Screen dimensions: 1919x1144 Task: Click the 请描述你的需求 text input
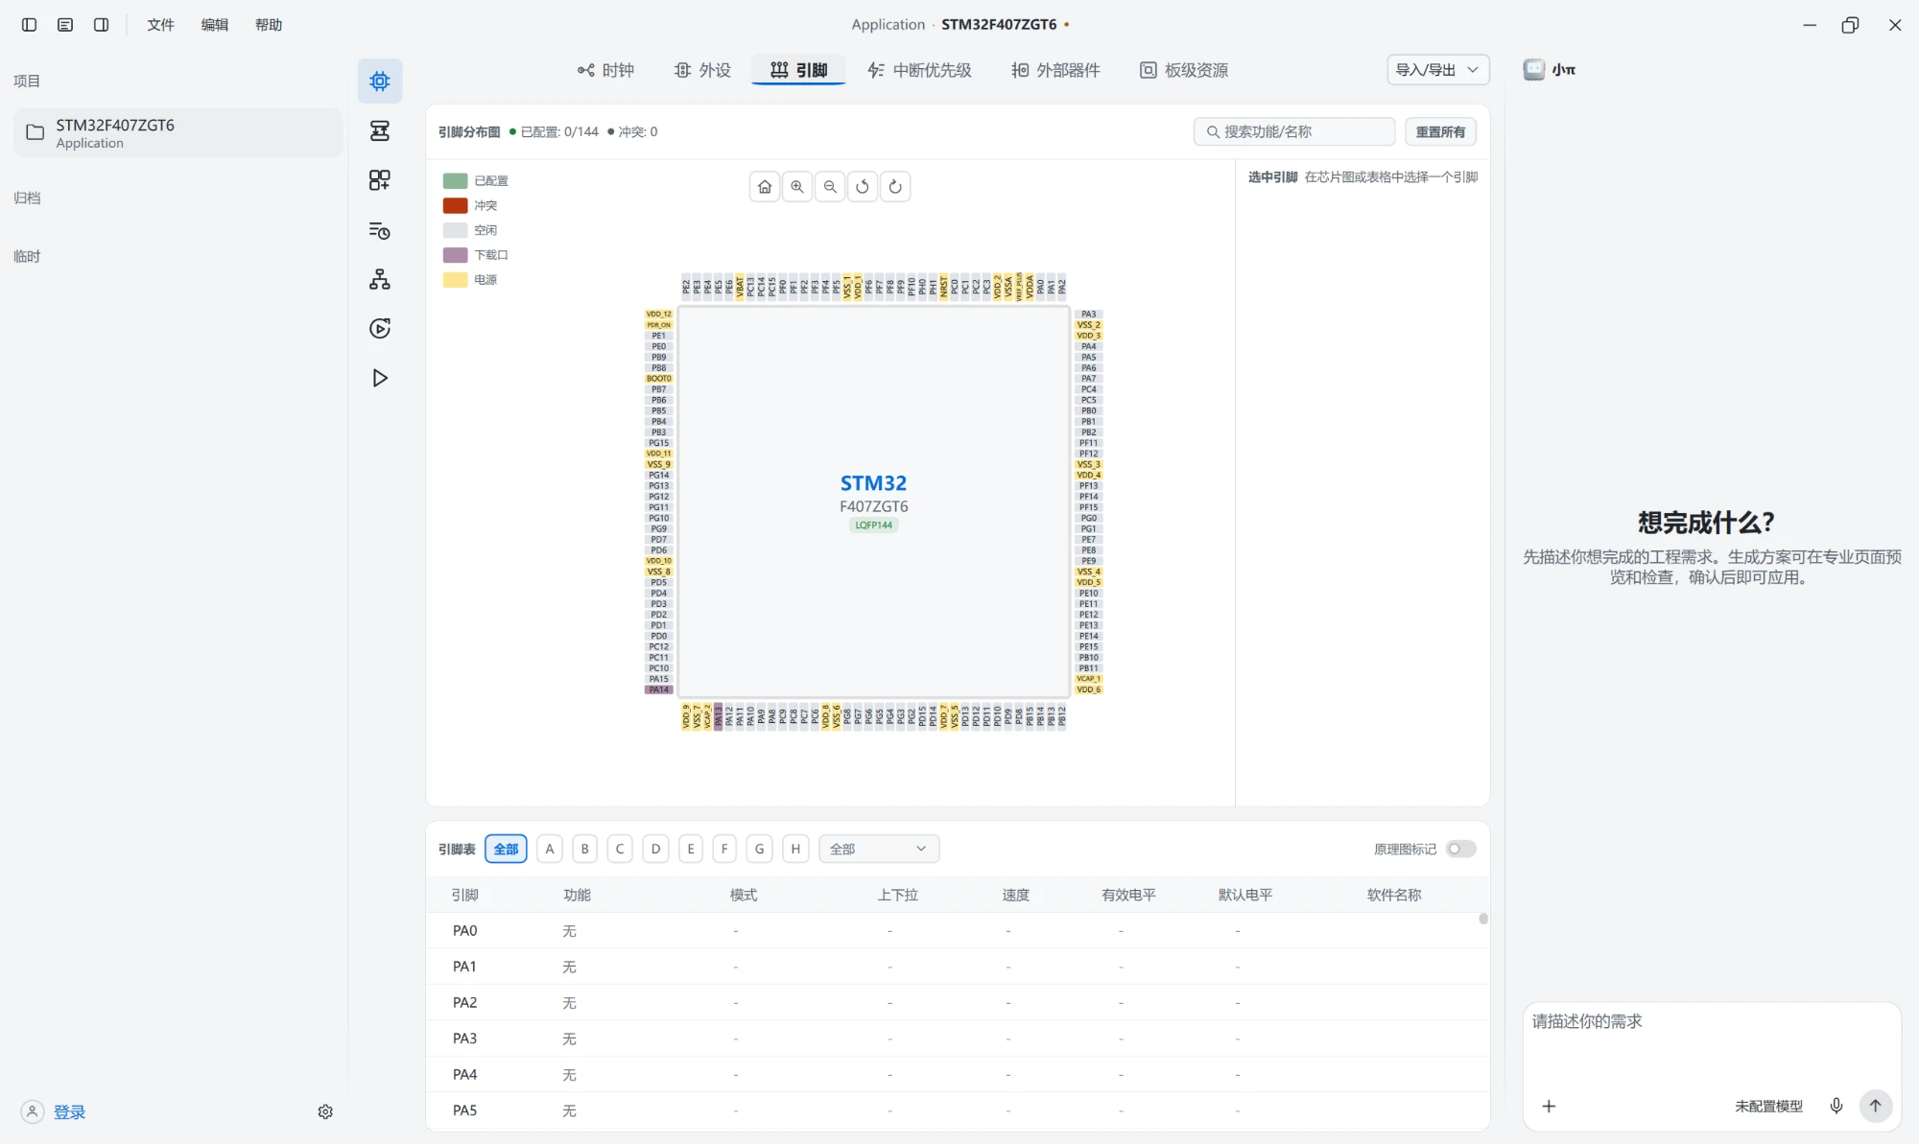point(1712,1043)
